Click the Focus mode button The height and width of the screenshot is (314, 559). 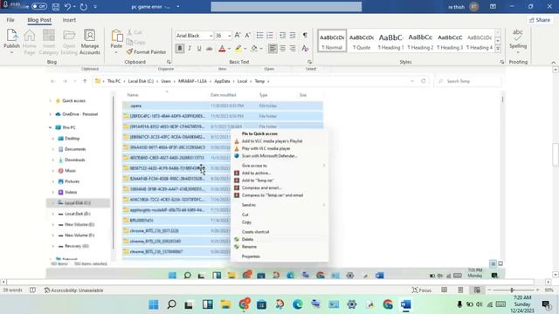(x=421, y=290)
